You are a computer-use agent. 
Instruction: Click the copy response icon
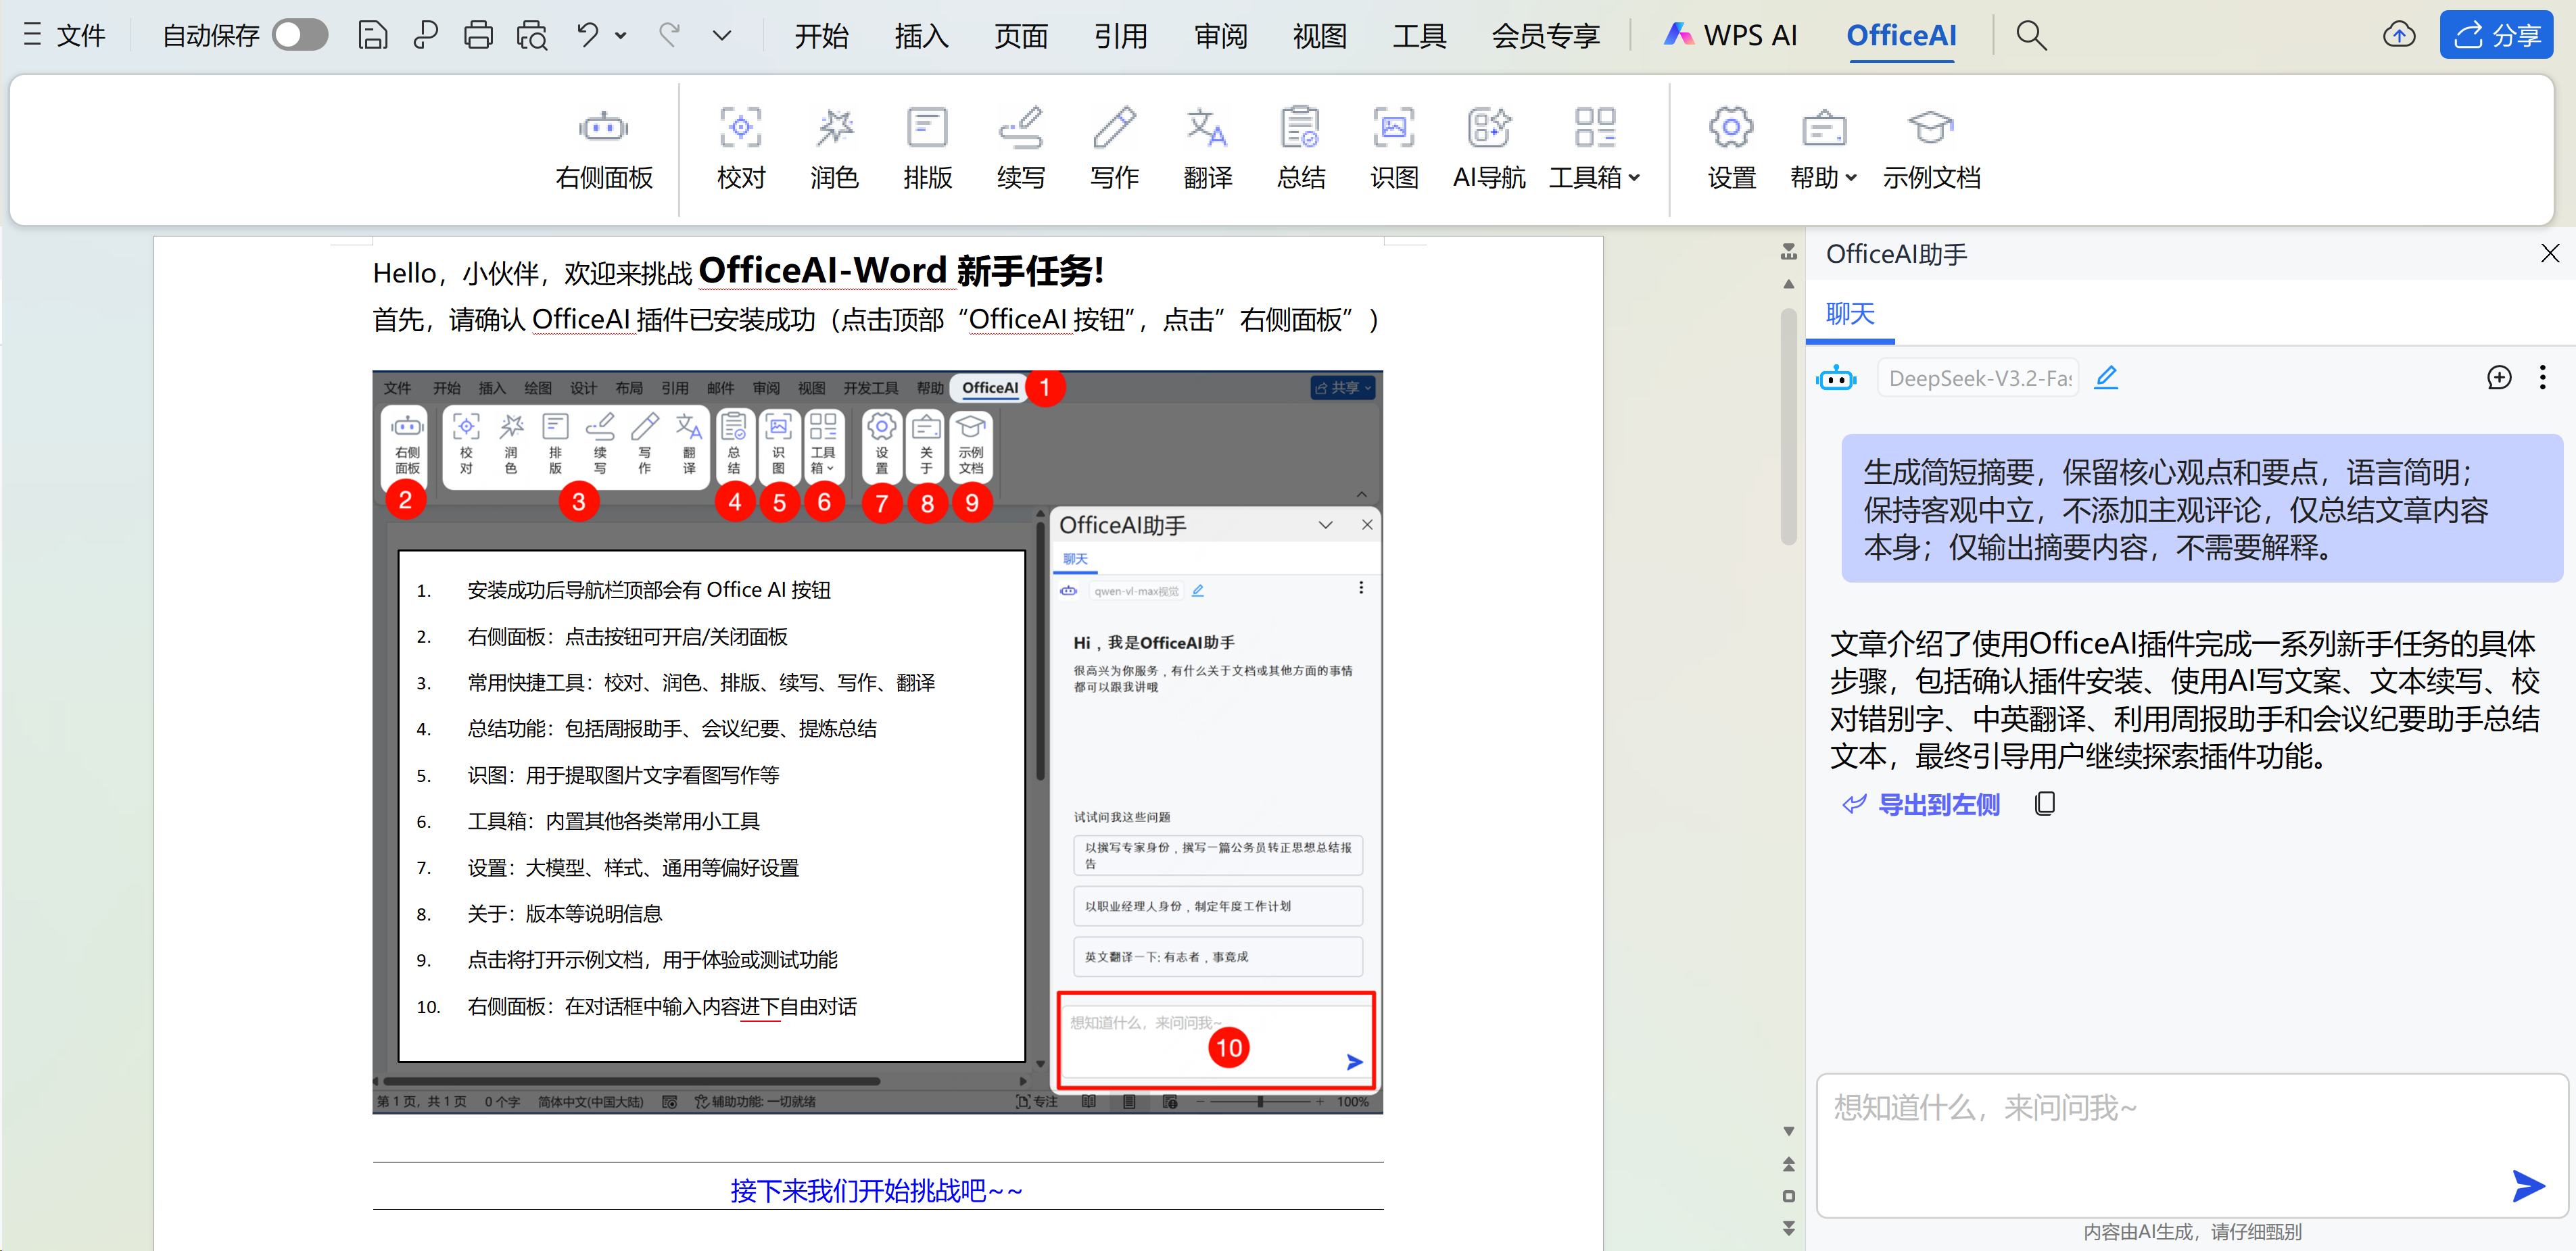[x=2044, y=804]
